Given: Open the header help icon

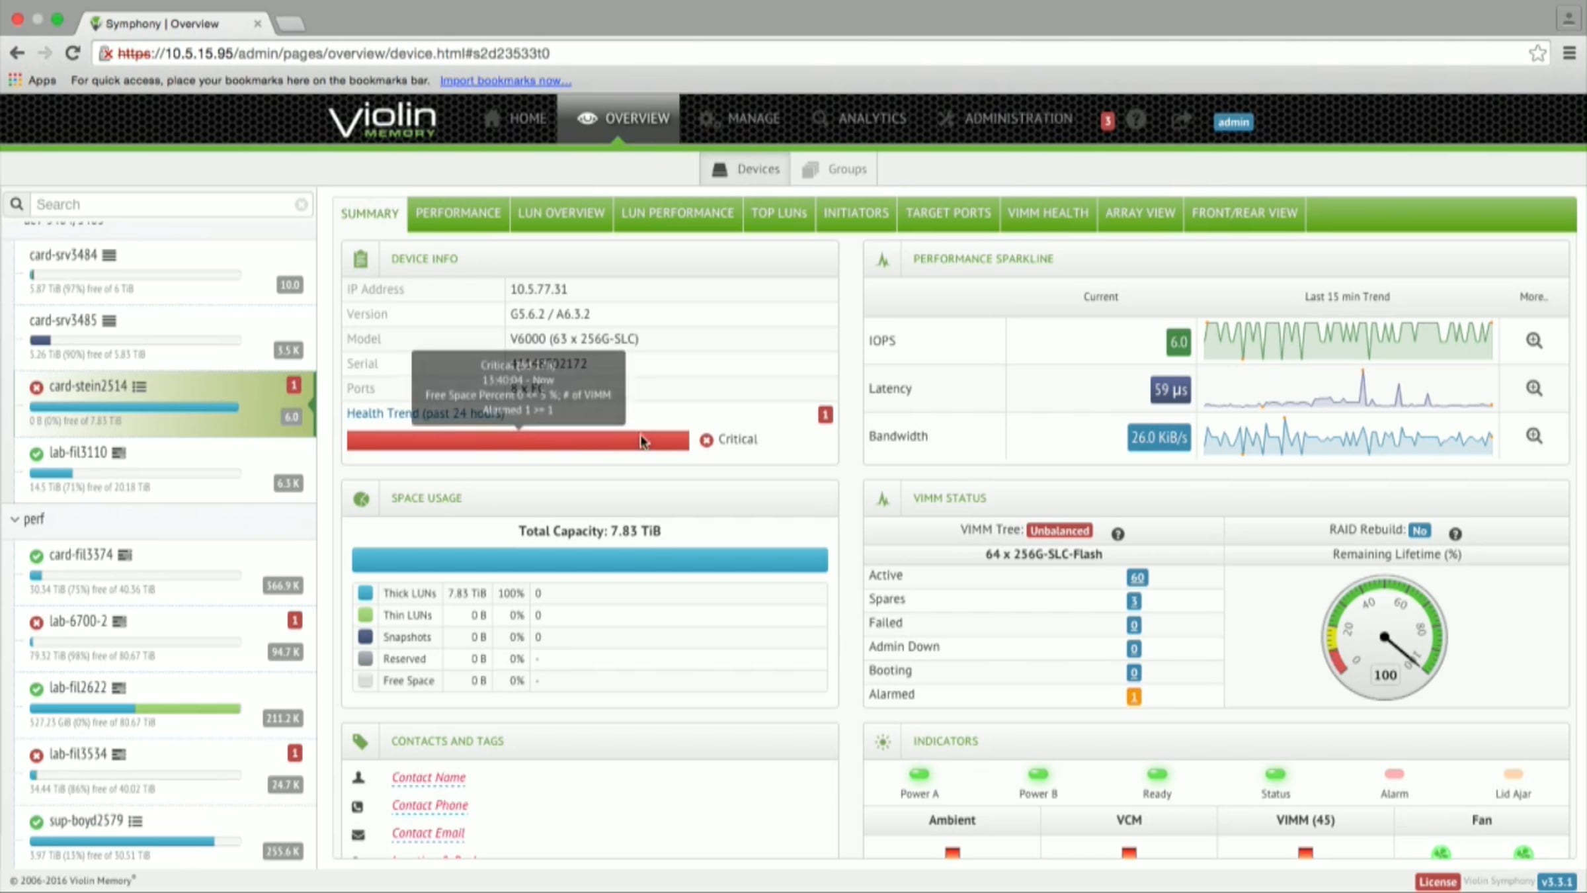Looking at the screenshot, I should pos(1136,120).
